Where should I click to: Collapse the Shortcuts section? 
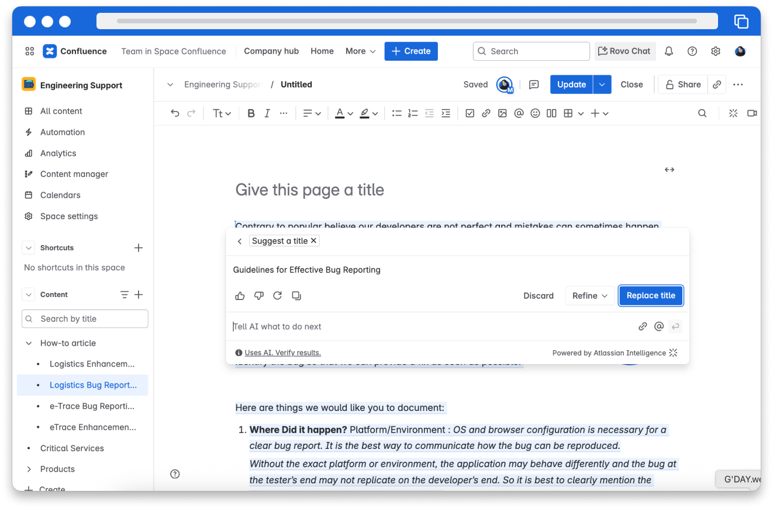point(28,248)
